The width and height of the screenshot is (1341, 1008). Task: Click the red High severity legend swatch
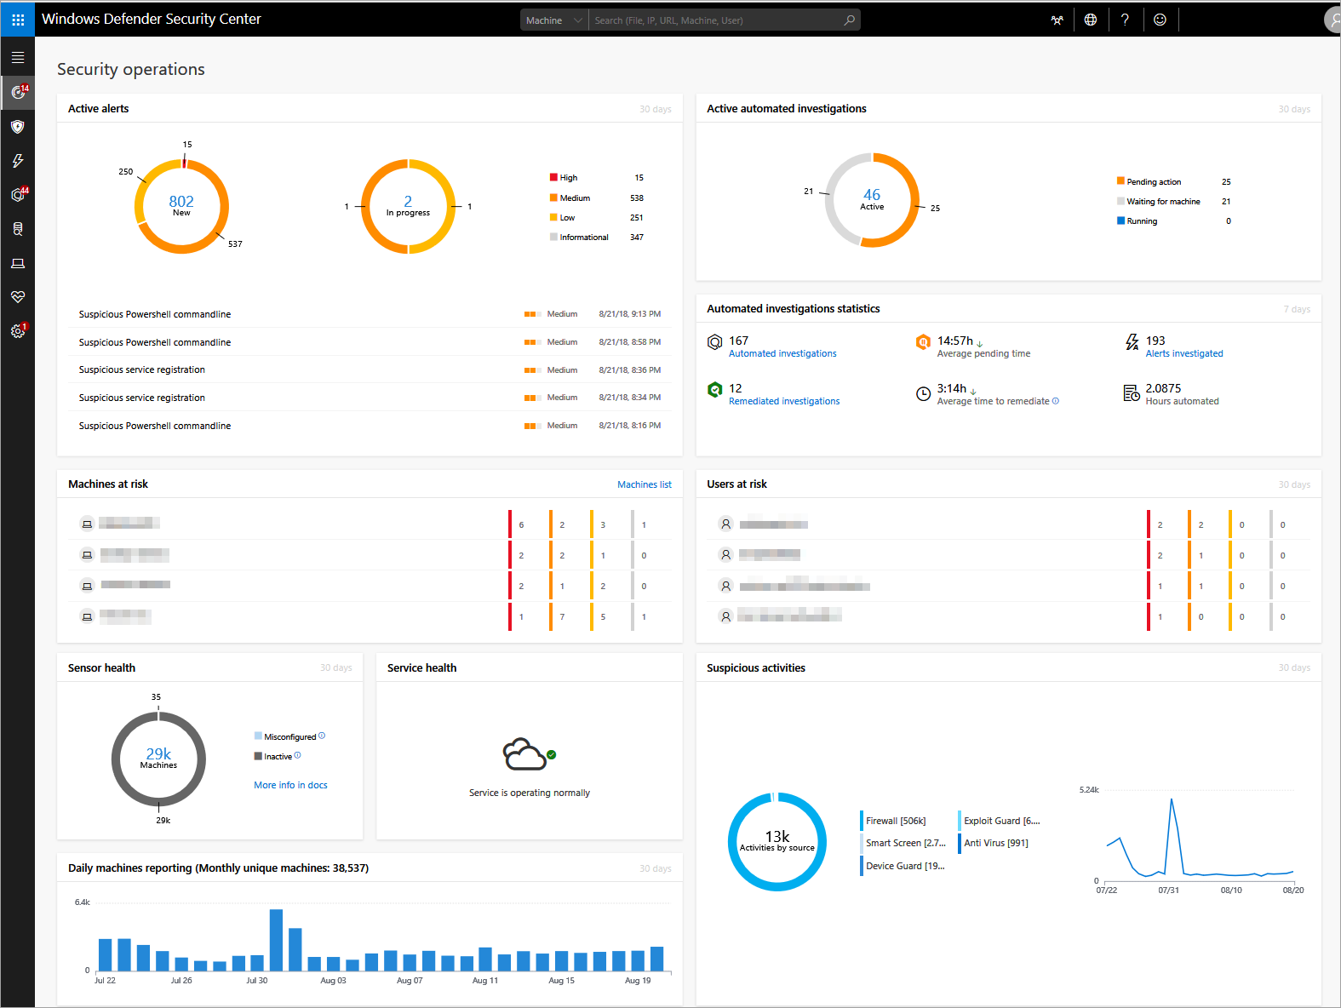(x=553, y=178)
